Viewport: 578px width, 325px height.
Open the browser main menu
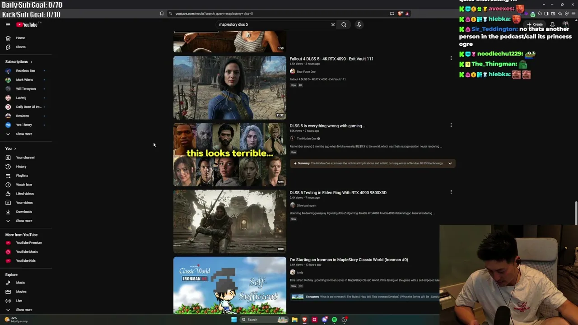point(573,14)
